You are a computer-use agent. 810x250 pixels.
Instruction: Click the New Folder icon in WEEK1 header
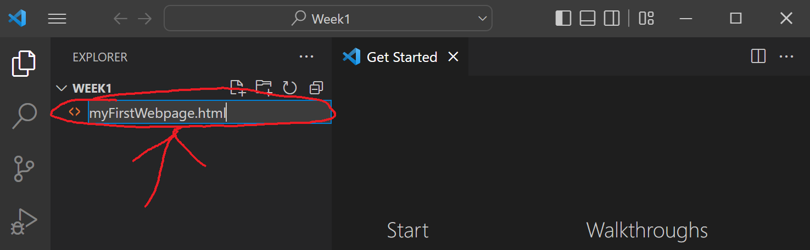264,88
